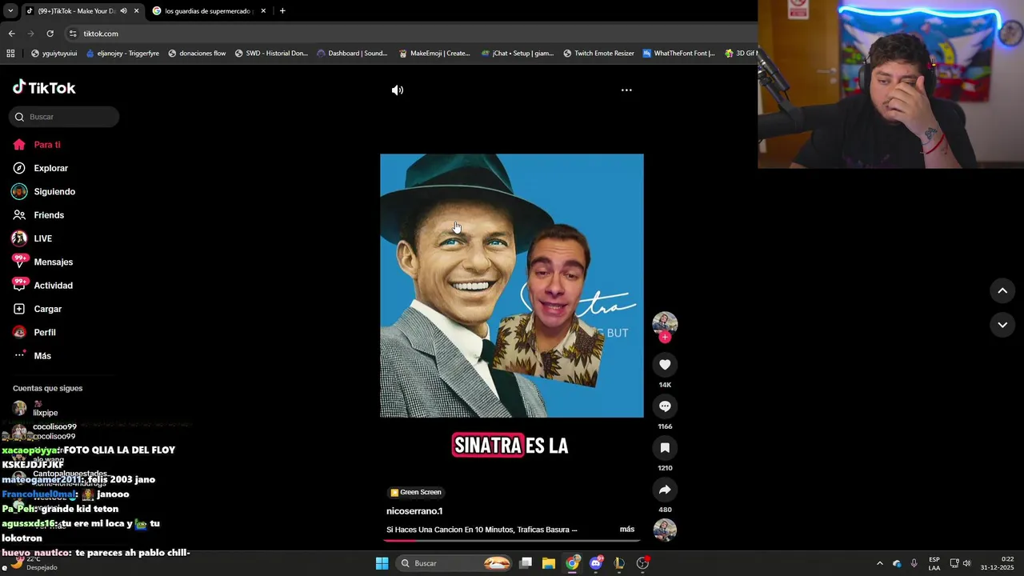
Task: Open the three-dots video options menu
Action: pos(626,90)
